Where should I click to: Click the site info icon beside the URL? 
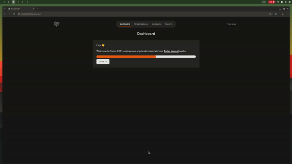[x=19, y=14]
